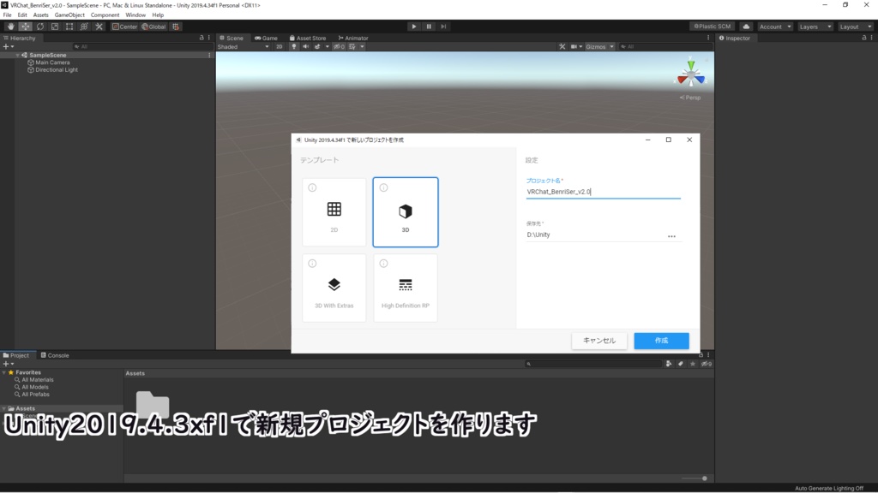This screenshot has width=878, height=493.
Task: Toggle 2D view mode in Scene view
Action: click(280, 46)
